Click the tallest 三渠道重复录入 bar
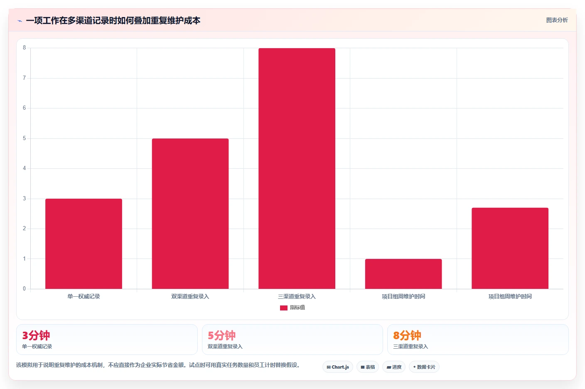Screen dimensions: 585x389 point(297,168)
